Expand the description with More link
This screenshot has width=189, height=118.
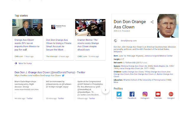(x=116, y=82)
